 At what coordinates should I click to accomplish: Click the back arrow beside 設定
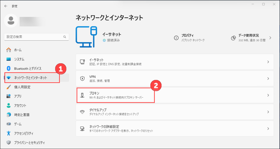pos(6,6)
